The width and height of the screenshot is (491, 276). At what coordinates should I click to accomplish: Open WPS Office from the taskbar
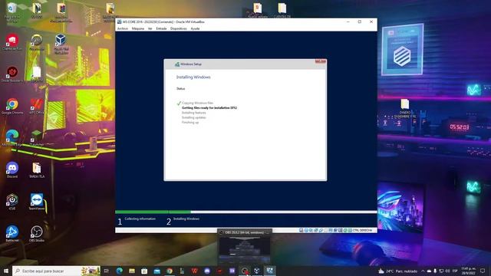(x=194, y=271)
